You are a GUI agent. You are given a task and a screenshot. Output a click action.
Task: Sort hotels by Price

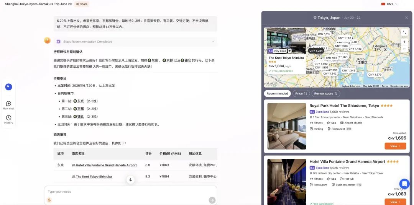click(301, 94)
